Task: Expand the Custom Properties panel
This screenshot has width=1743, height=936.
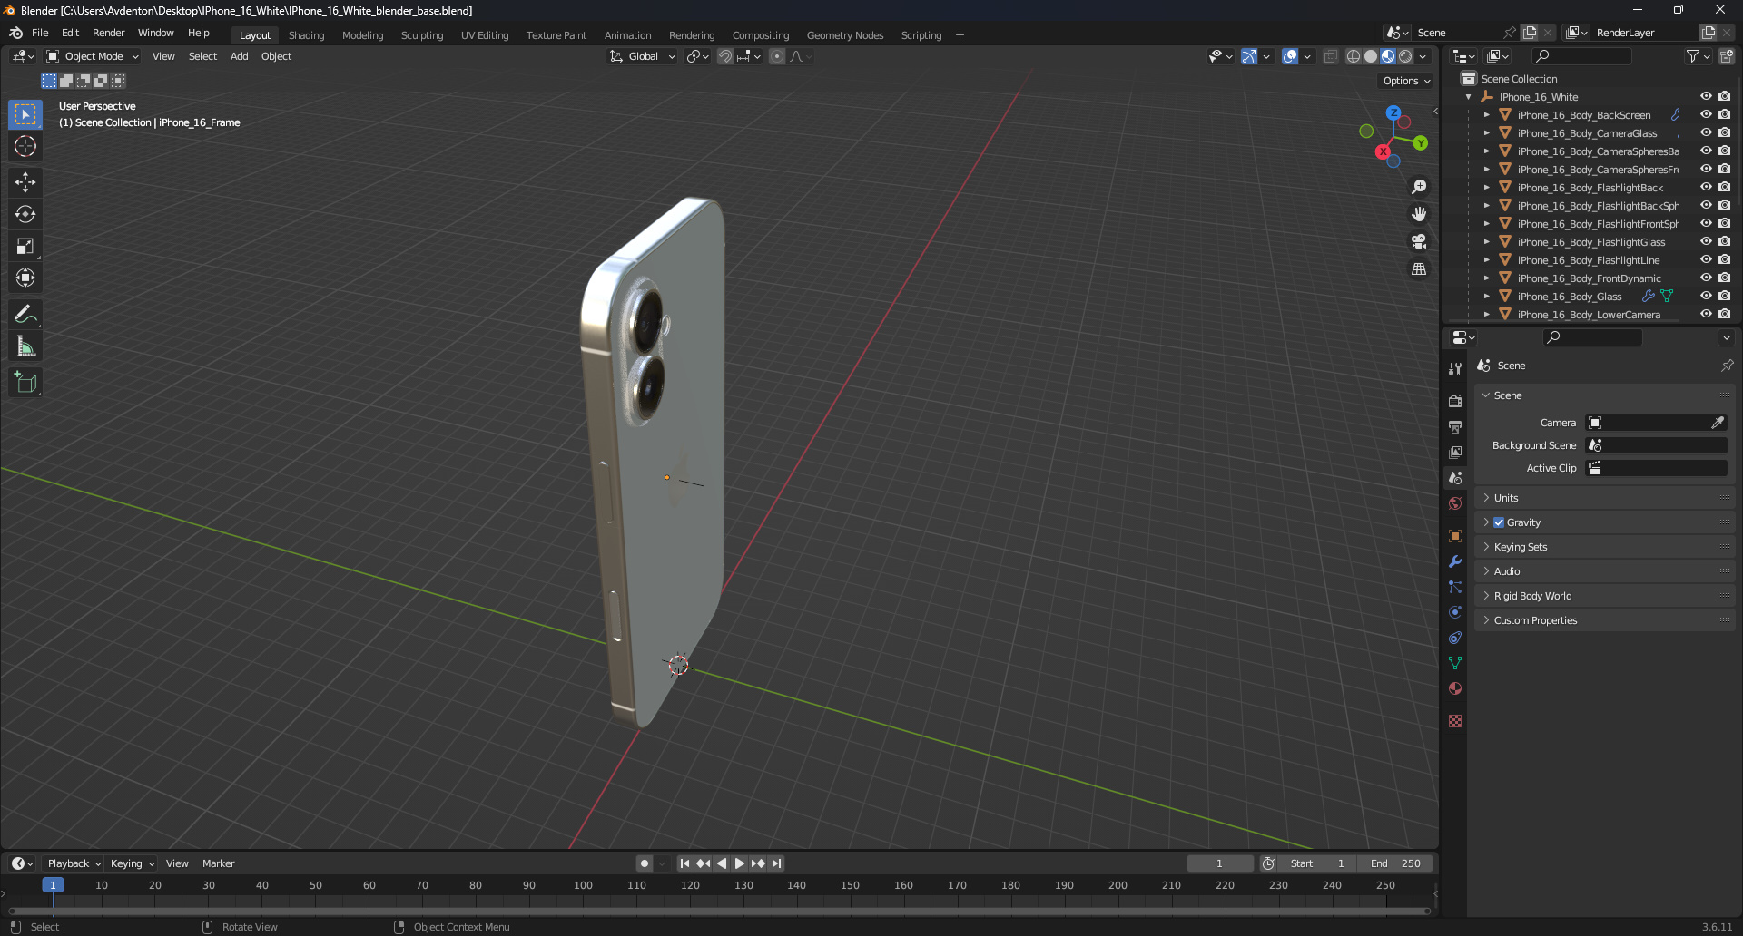Action: pyautogui.click(x=1604, y=620)
